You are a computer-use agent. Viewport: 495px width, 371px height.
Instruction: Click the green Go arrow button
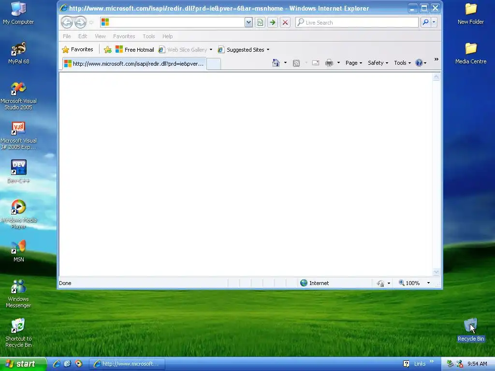[x=273, y=22]
